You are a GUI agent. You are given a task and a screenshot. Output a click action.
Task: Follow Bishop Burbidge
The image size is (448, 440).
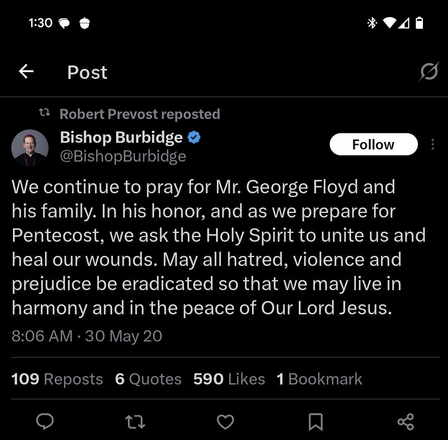374,144
